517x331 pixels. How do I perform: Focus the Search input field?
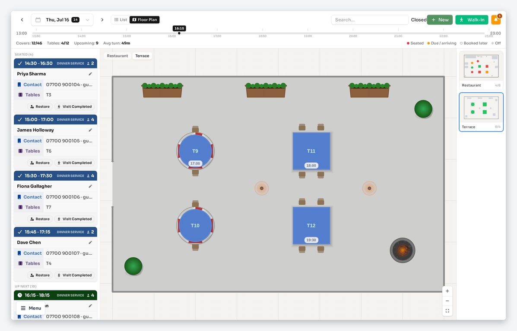pos(370,20)
